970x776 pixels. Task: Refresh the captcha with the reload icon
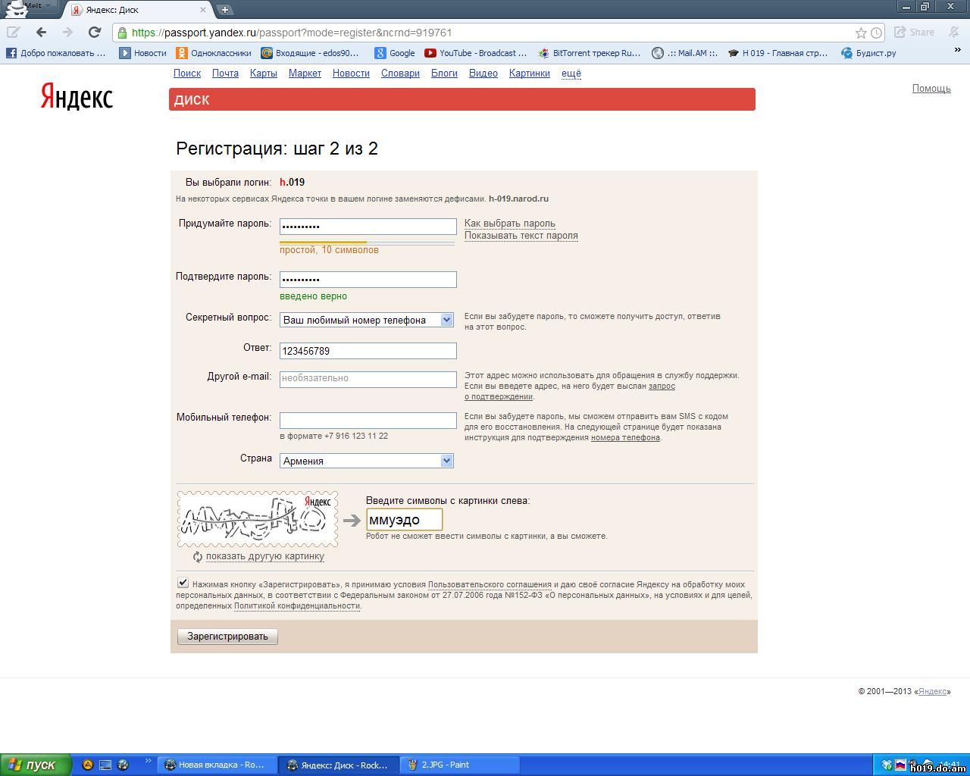[198, 557]
